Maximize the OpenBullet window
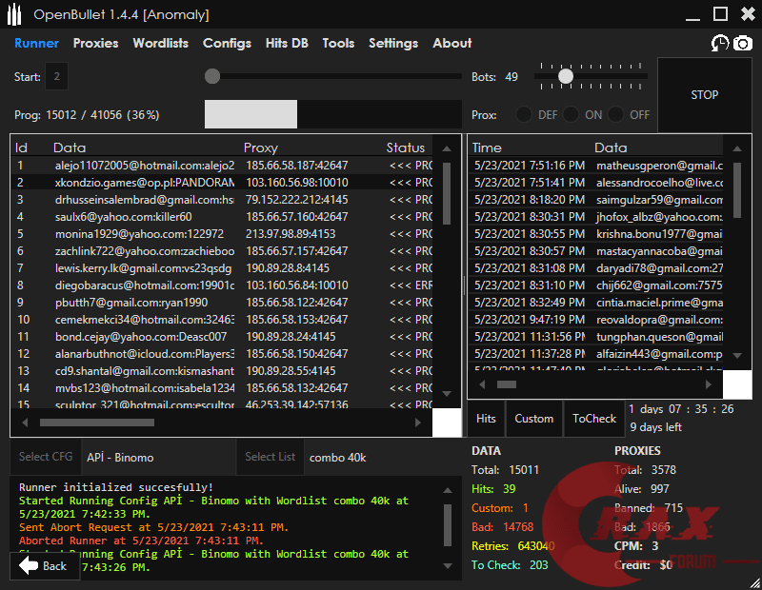The image size is (762, 590). (720, 14)
